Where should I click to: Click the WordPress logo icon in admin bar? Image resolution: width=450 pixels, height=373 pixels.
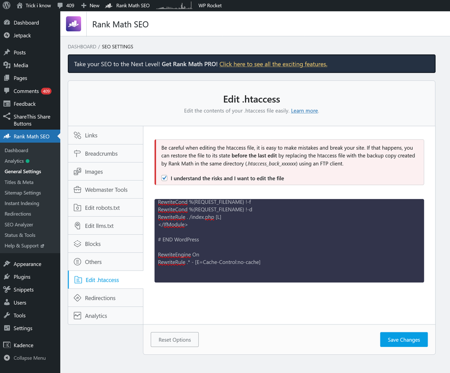tap(7, 6)
